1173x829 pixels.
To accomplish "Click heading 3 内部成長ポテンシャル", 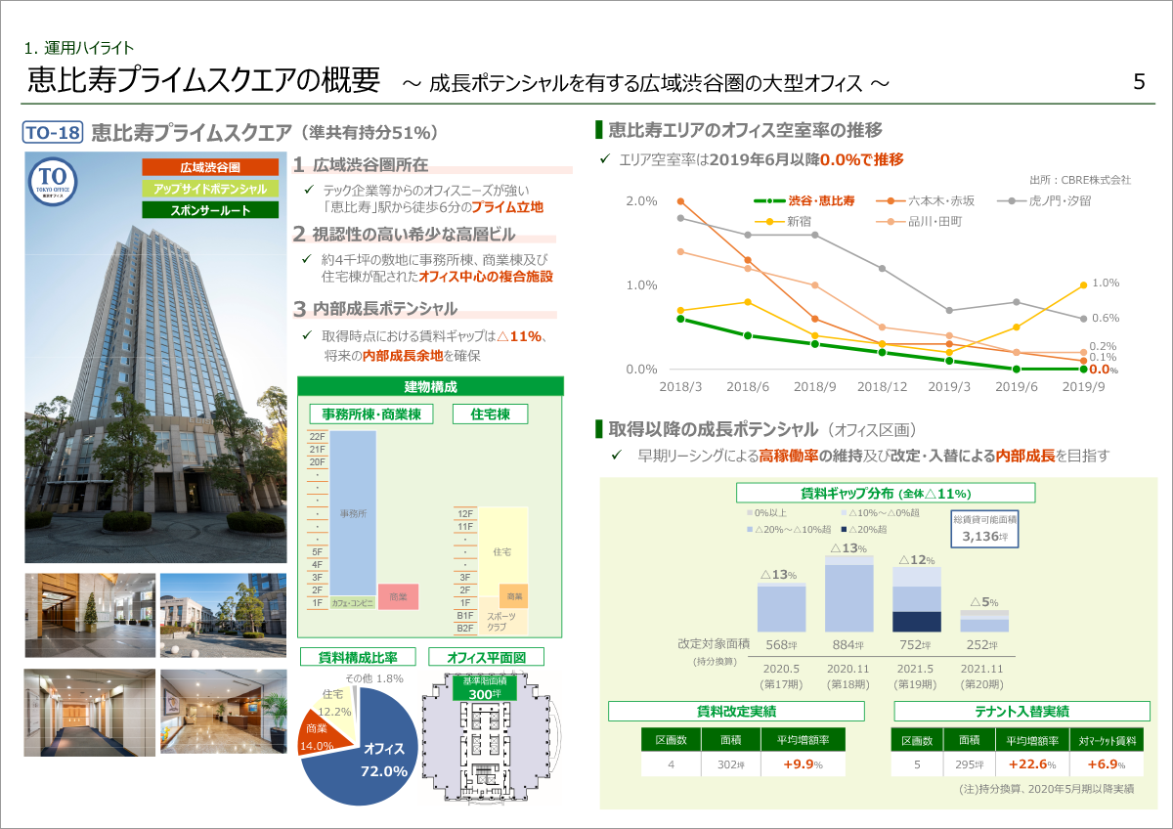I will point(374,309).
